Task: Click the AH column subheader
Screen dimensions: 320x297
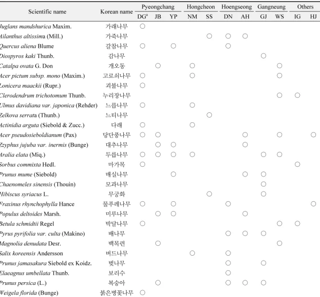Action: tap(245, 17)
